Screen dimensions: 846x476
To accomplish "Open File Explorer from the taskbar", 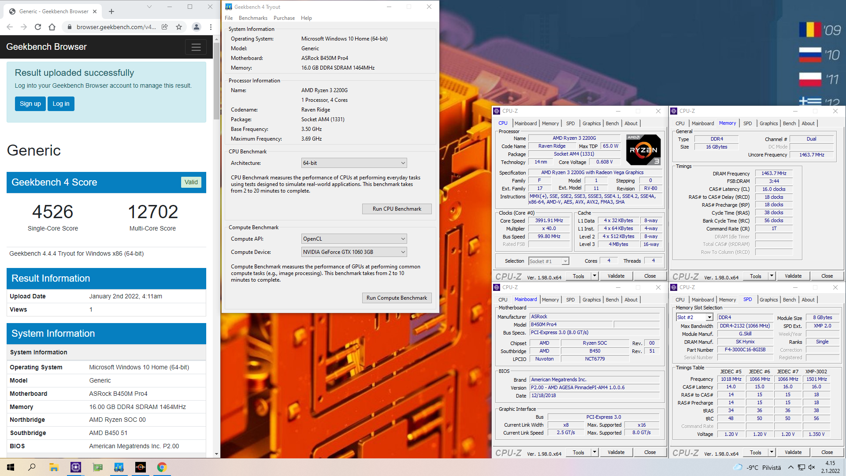I will tap(54, 467).
